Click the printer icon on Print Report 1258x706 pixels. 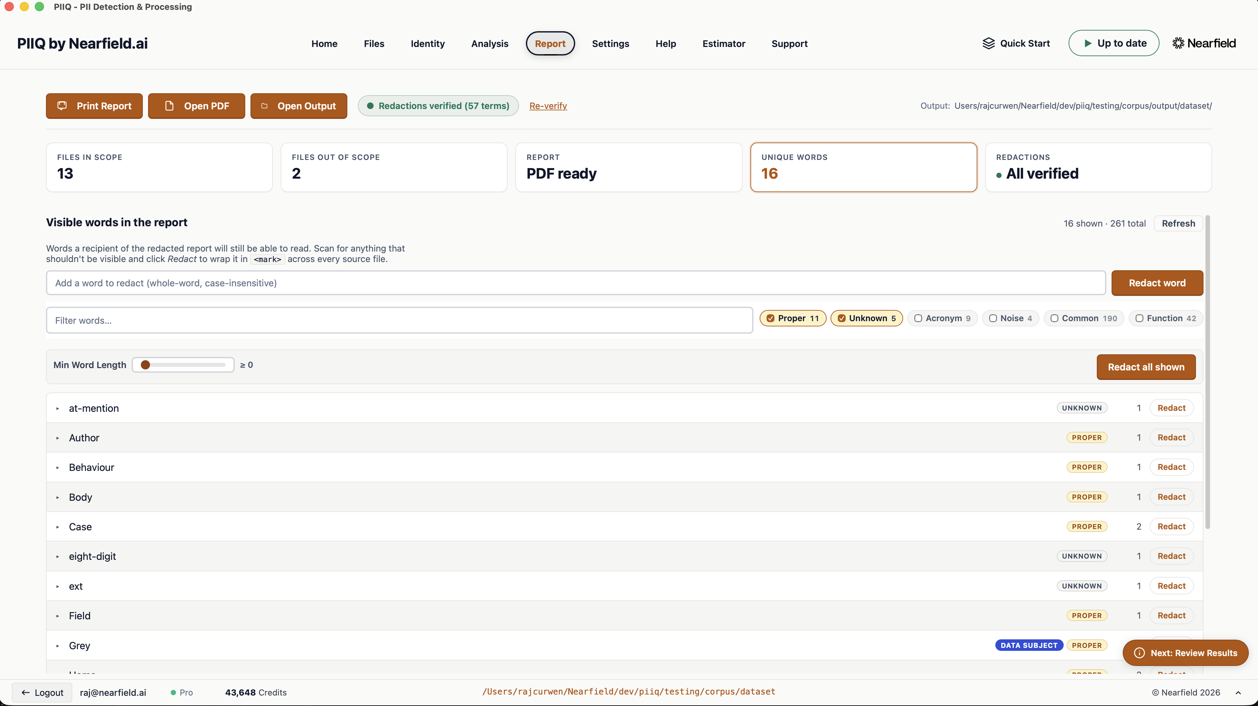[62, 105]
